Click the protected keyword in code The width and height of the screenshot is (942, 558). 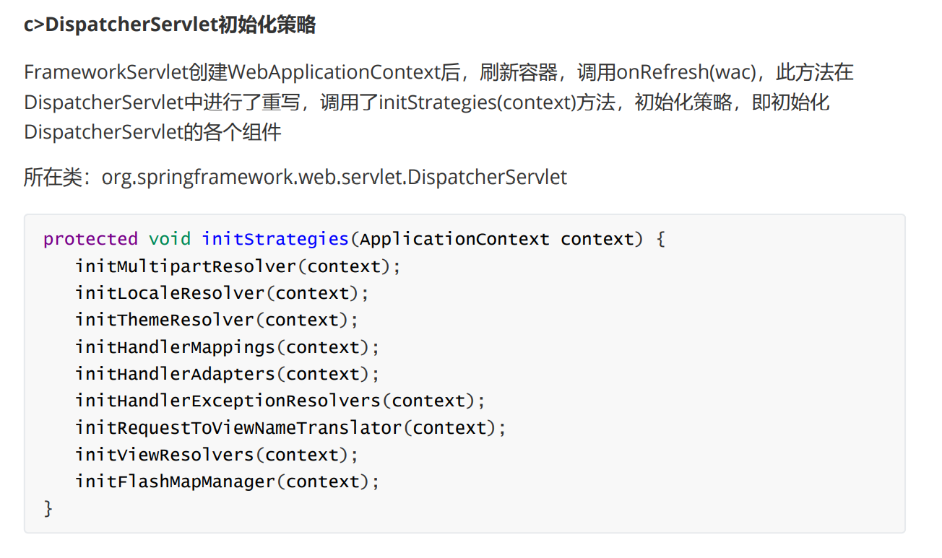pyautogui.click(x=90, y=239)
